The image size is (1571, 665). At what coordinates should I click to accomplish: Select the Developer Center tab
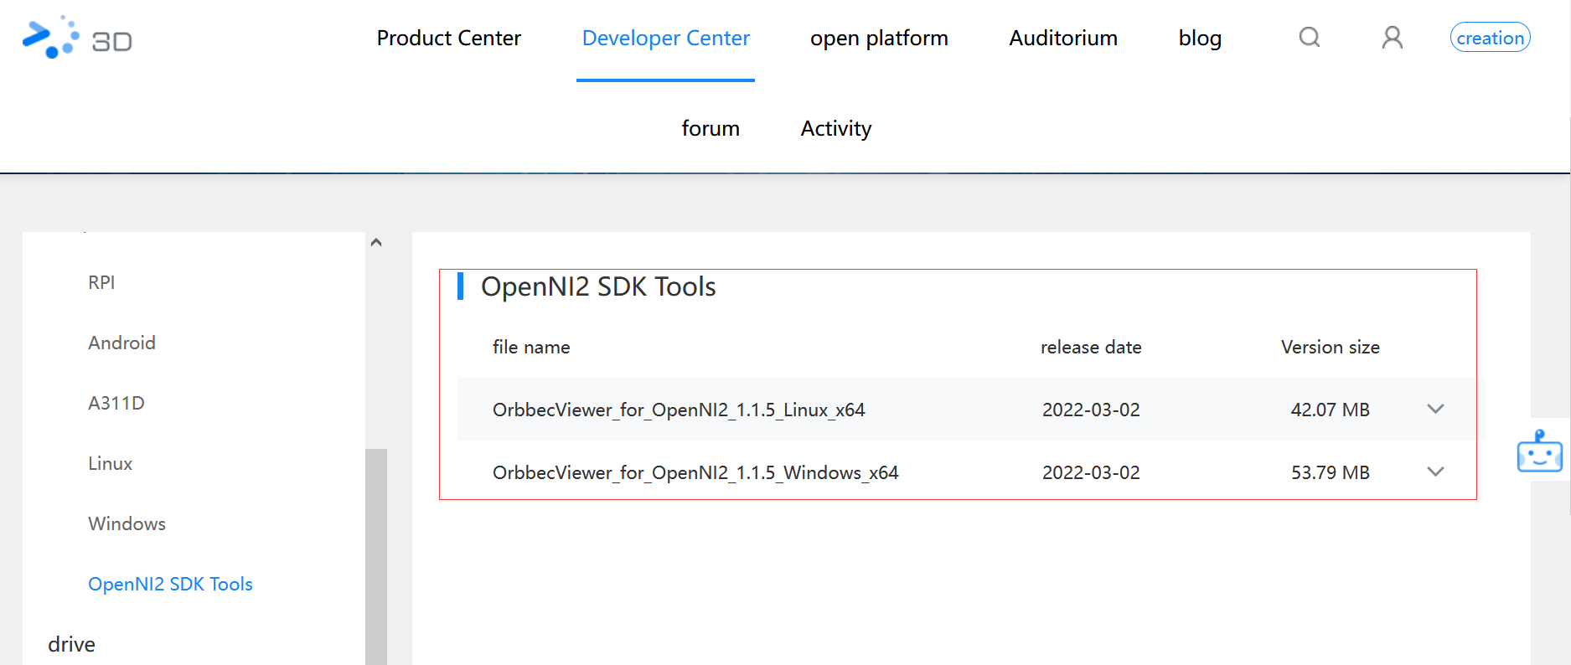[x=666, y=39]
